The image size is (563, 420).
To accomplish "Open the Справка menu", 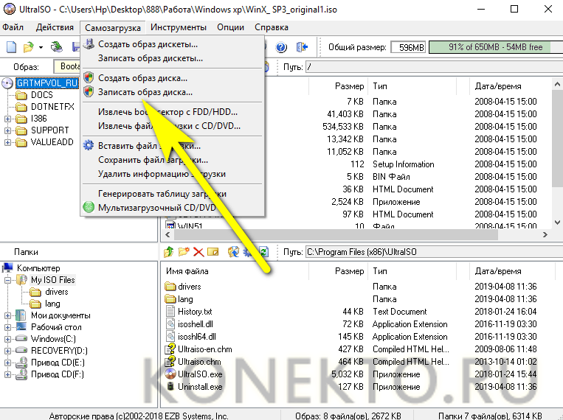I will pyautogui.click(x=272, y=27).
